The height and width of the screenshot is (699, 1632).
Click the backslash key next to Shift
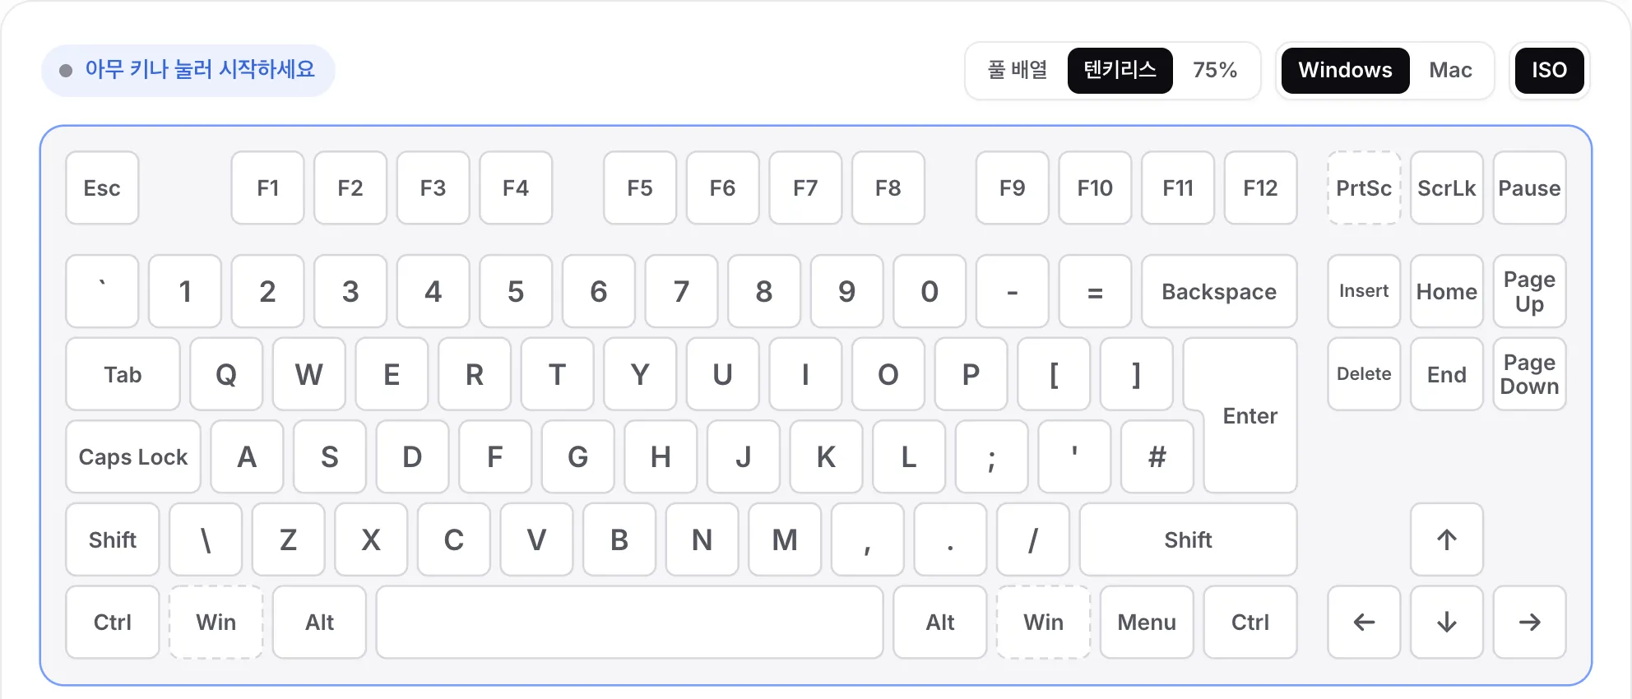[206, 539]
